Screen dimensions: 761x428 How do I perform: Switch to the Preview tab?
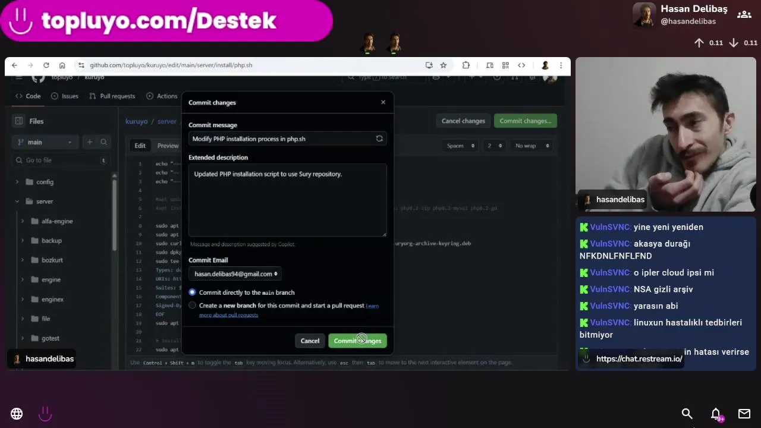(x=168, y=146)
